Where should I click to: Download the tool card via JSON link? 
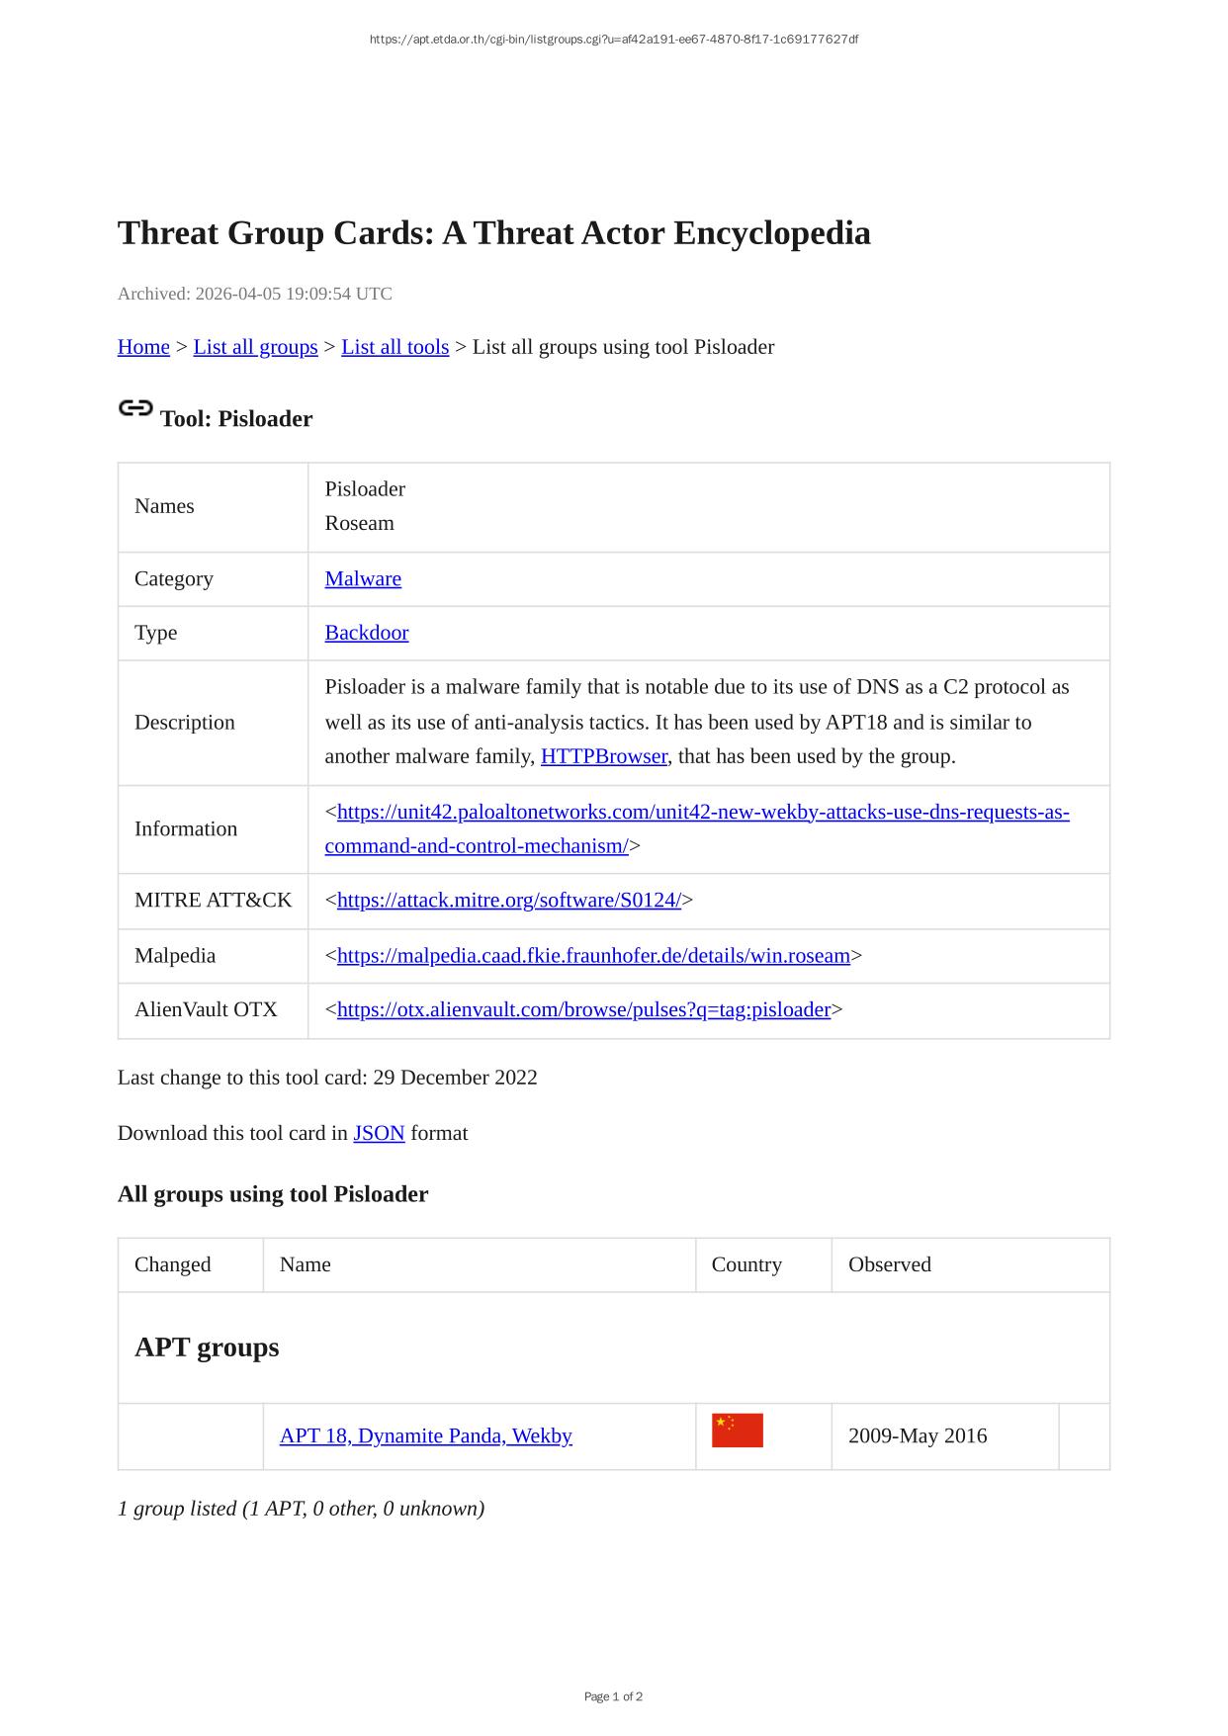(x=379, y=1134)
